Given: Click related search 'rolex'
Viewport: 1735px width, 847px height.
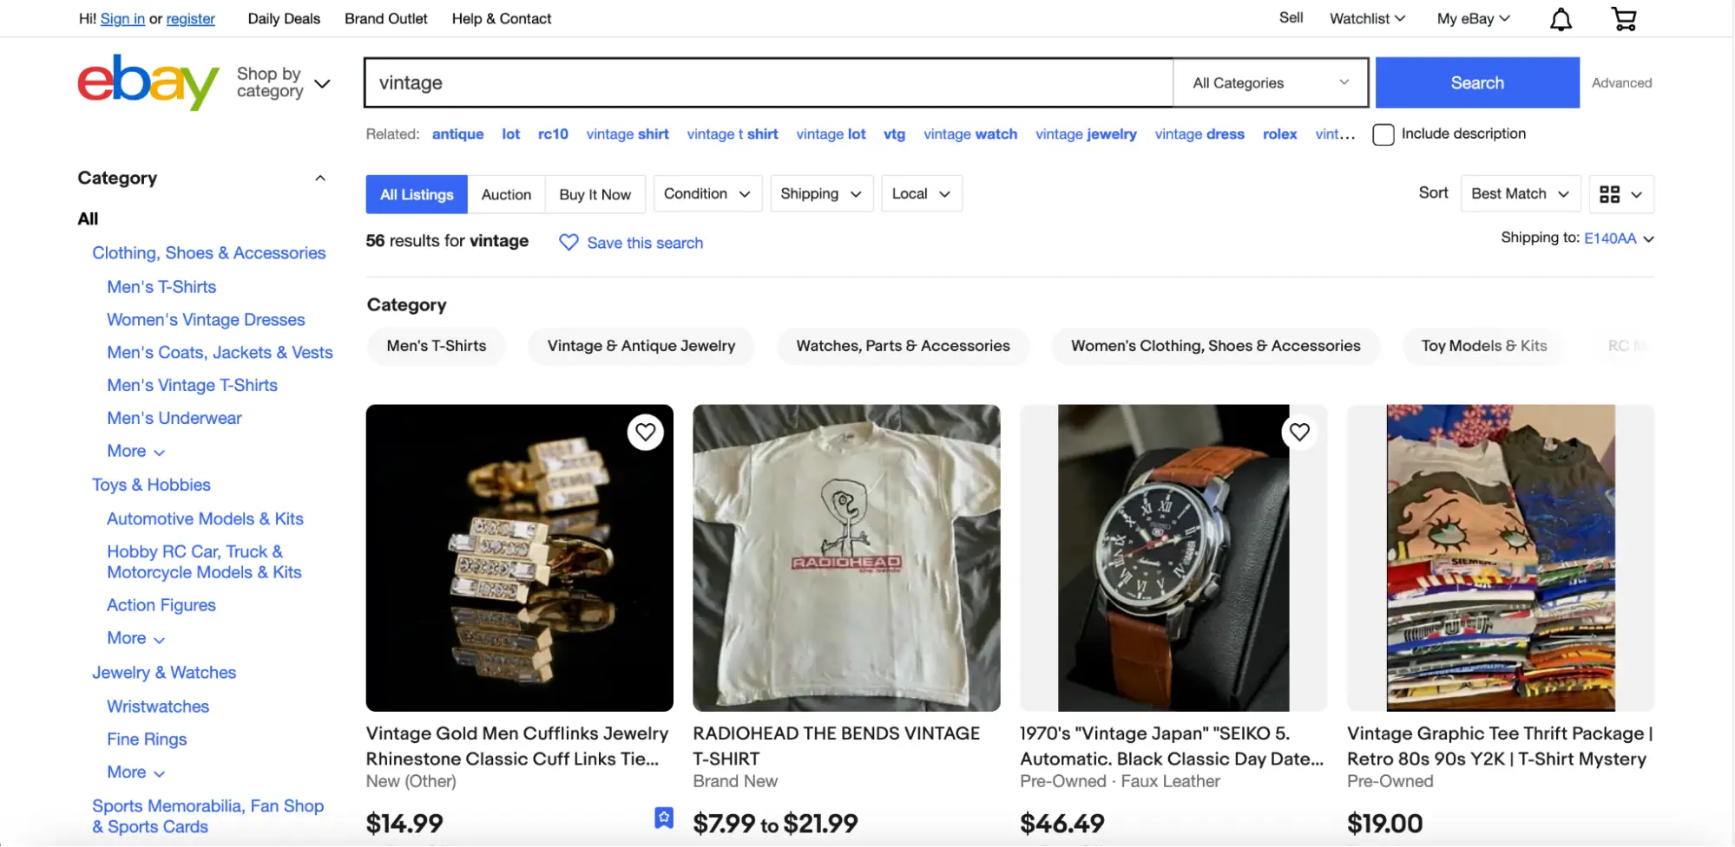Looking at the screenshot, I should coord(1279,134).
